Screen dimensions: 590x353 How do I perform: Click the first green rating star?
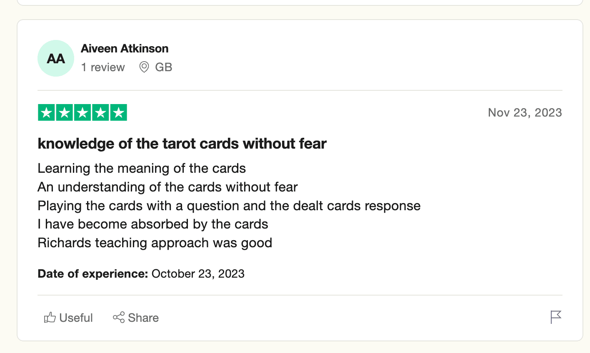pyautogui.click(x=47, y=113)
